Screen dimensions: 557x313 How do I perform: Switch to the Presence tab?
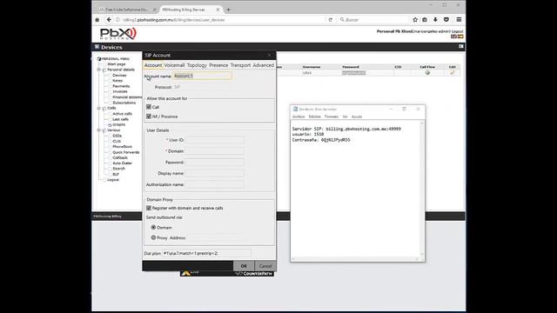tap(218, 65)
